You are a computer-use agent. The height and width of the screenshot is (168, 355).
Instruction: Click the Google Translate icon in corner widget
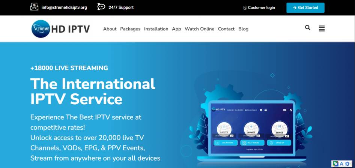pos(335,164)
